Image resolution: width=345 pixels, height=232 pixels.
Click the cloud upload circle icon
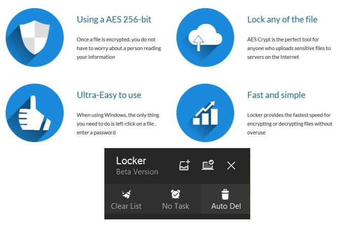coord(205,37)
